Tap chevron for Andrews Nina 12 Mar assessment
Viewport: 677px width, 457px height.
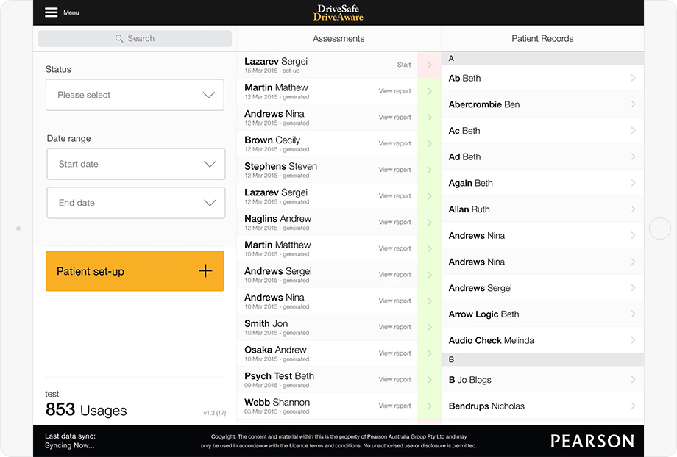pos(429,118)
